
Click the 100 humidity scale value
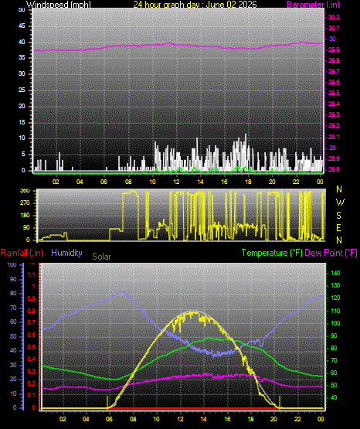point(12,264)
